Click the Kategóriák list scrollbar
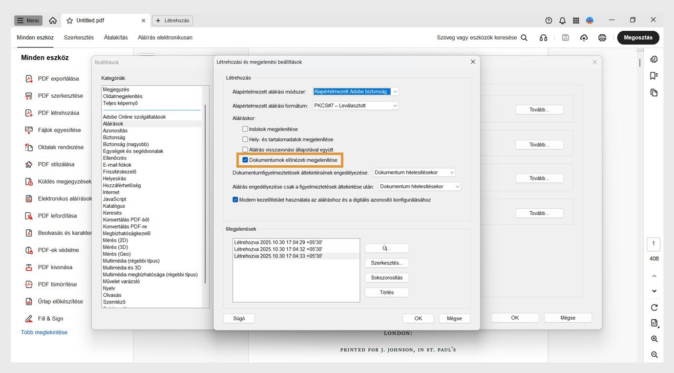This screenshot has height=373, width=674. [x=206, y=193]
